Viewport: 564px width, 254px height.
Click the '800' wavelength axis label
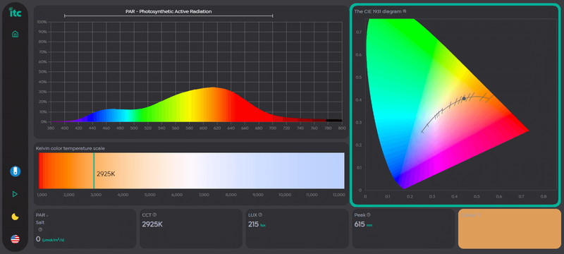pos(342,128)
